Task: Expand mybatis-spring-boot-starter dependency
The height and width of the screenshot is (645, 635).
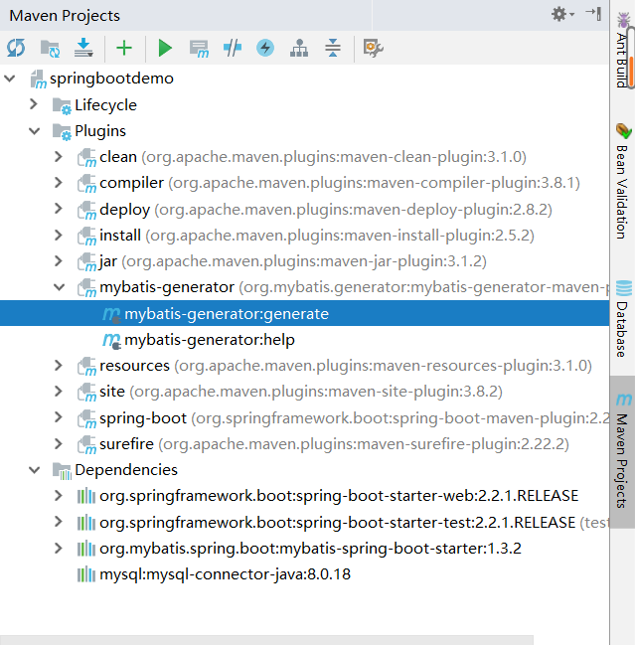Action: 59,549
